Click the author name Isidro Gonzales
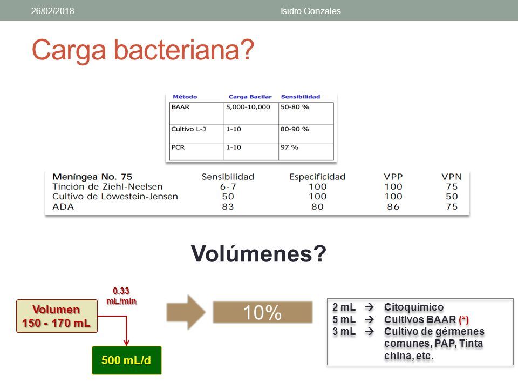The height and width of the screenshot is (389, 518). (311, 11)
